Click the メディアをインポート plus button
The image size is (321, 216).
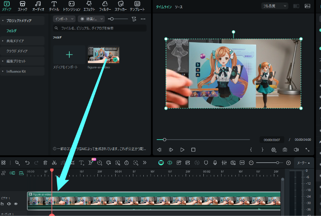[69, 55]
